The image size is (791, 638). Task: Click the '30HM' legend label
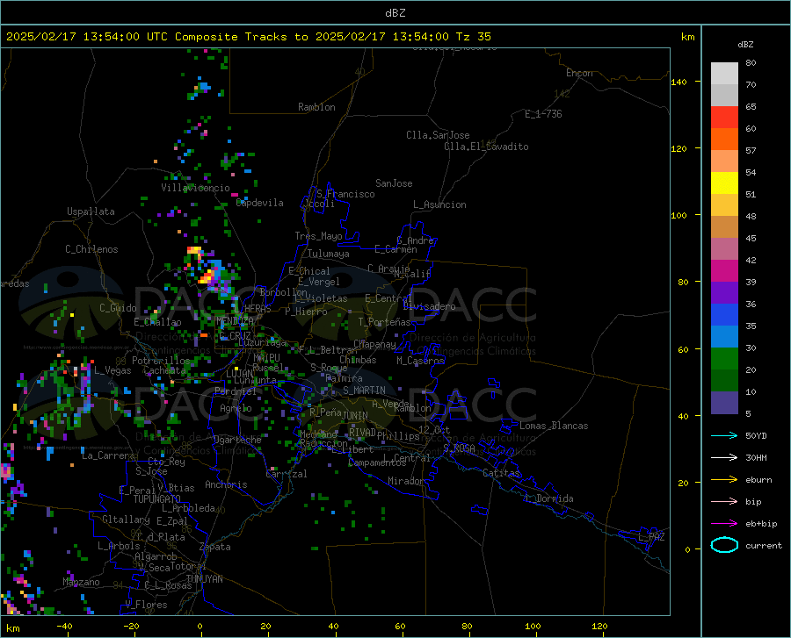coord(756,458)
